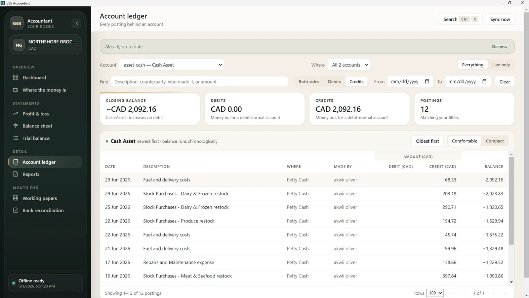Screen dimensions: 529x298
Task: Click the Find description search field
Action: [199, 81]
